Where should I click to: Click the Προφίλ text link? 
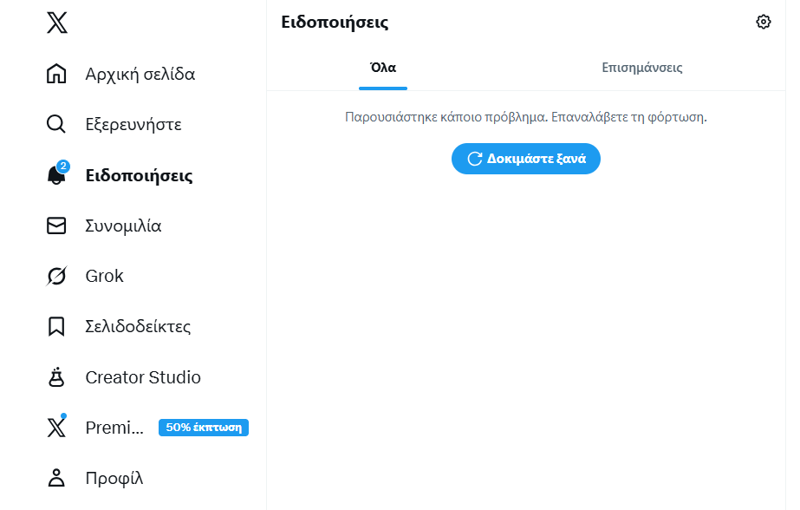[114, 478]
